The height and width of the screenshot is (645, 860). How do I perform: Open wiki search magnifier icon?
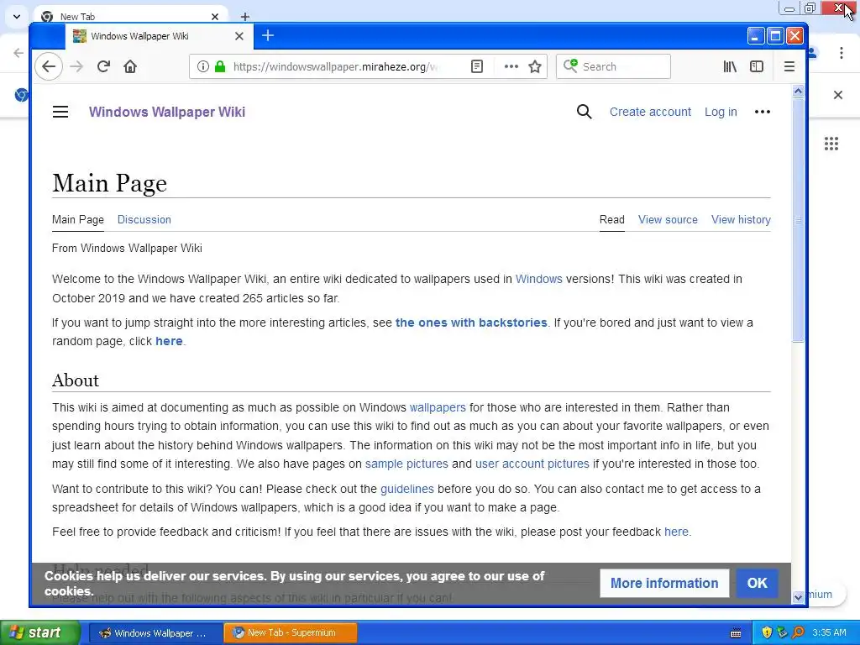(x=585, y=112)
